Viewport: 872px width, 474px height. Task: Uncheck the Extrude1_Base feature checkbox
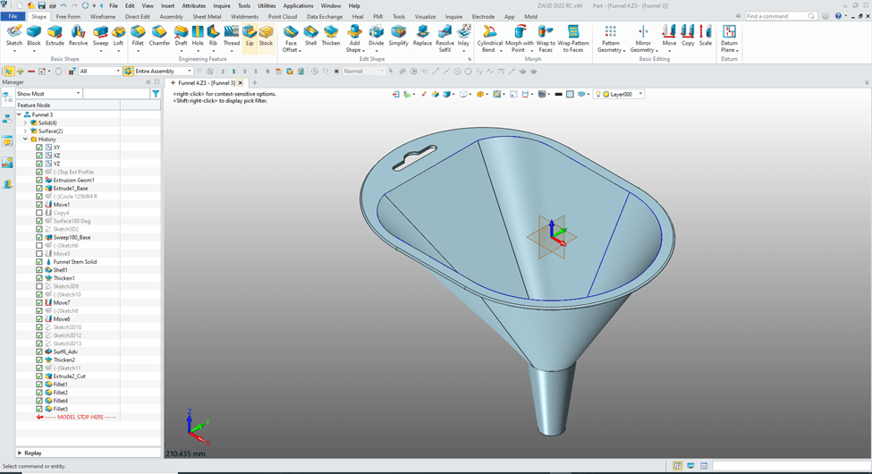coord(39,189)
